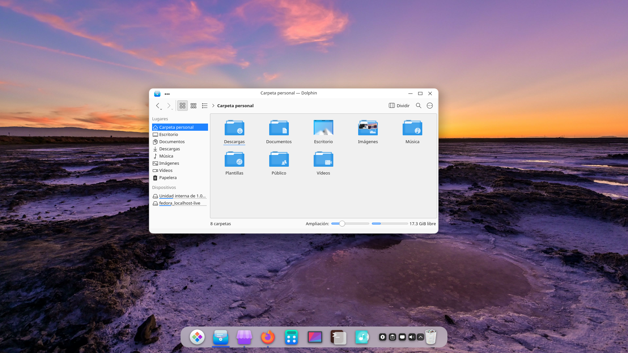Screen dimensions: 628x353
Task: Click the Dispositivos section header
Action: coord(164,187)
